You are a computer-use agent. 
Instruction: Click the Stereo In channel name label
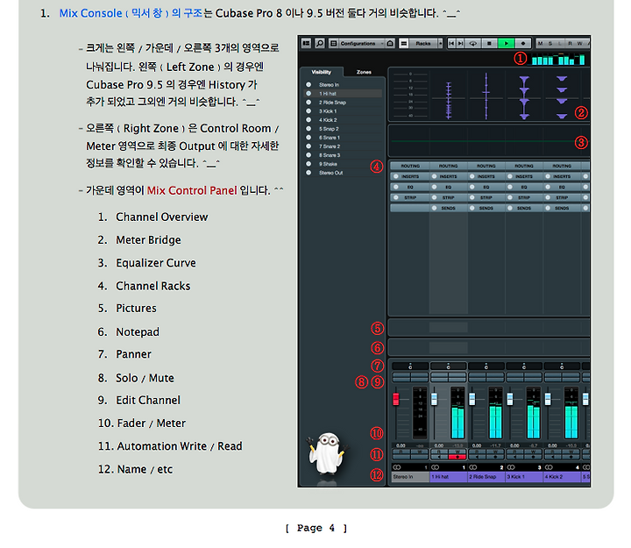[410, 477]
